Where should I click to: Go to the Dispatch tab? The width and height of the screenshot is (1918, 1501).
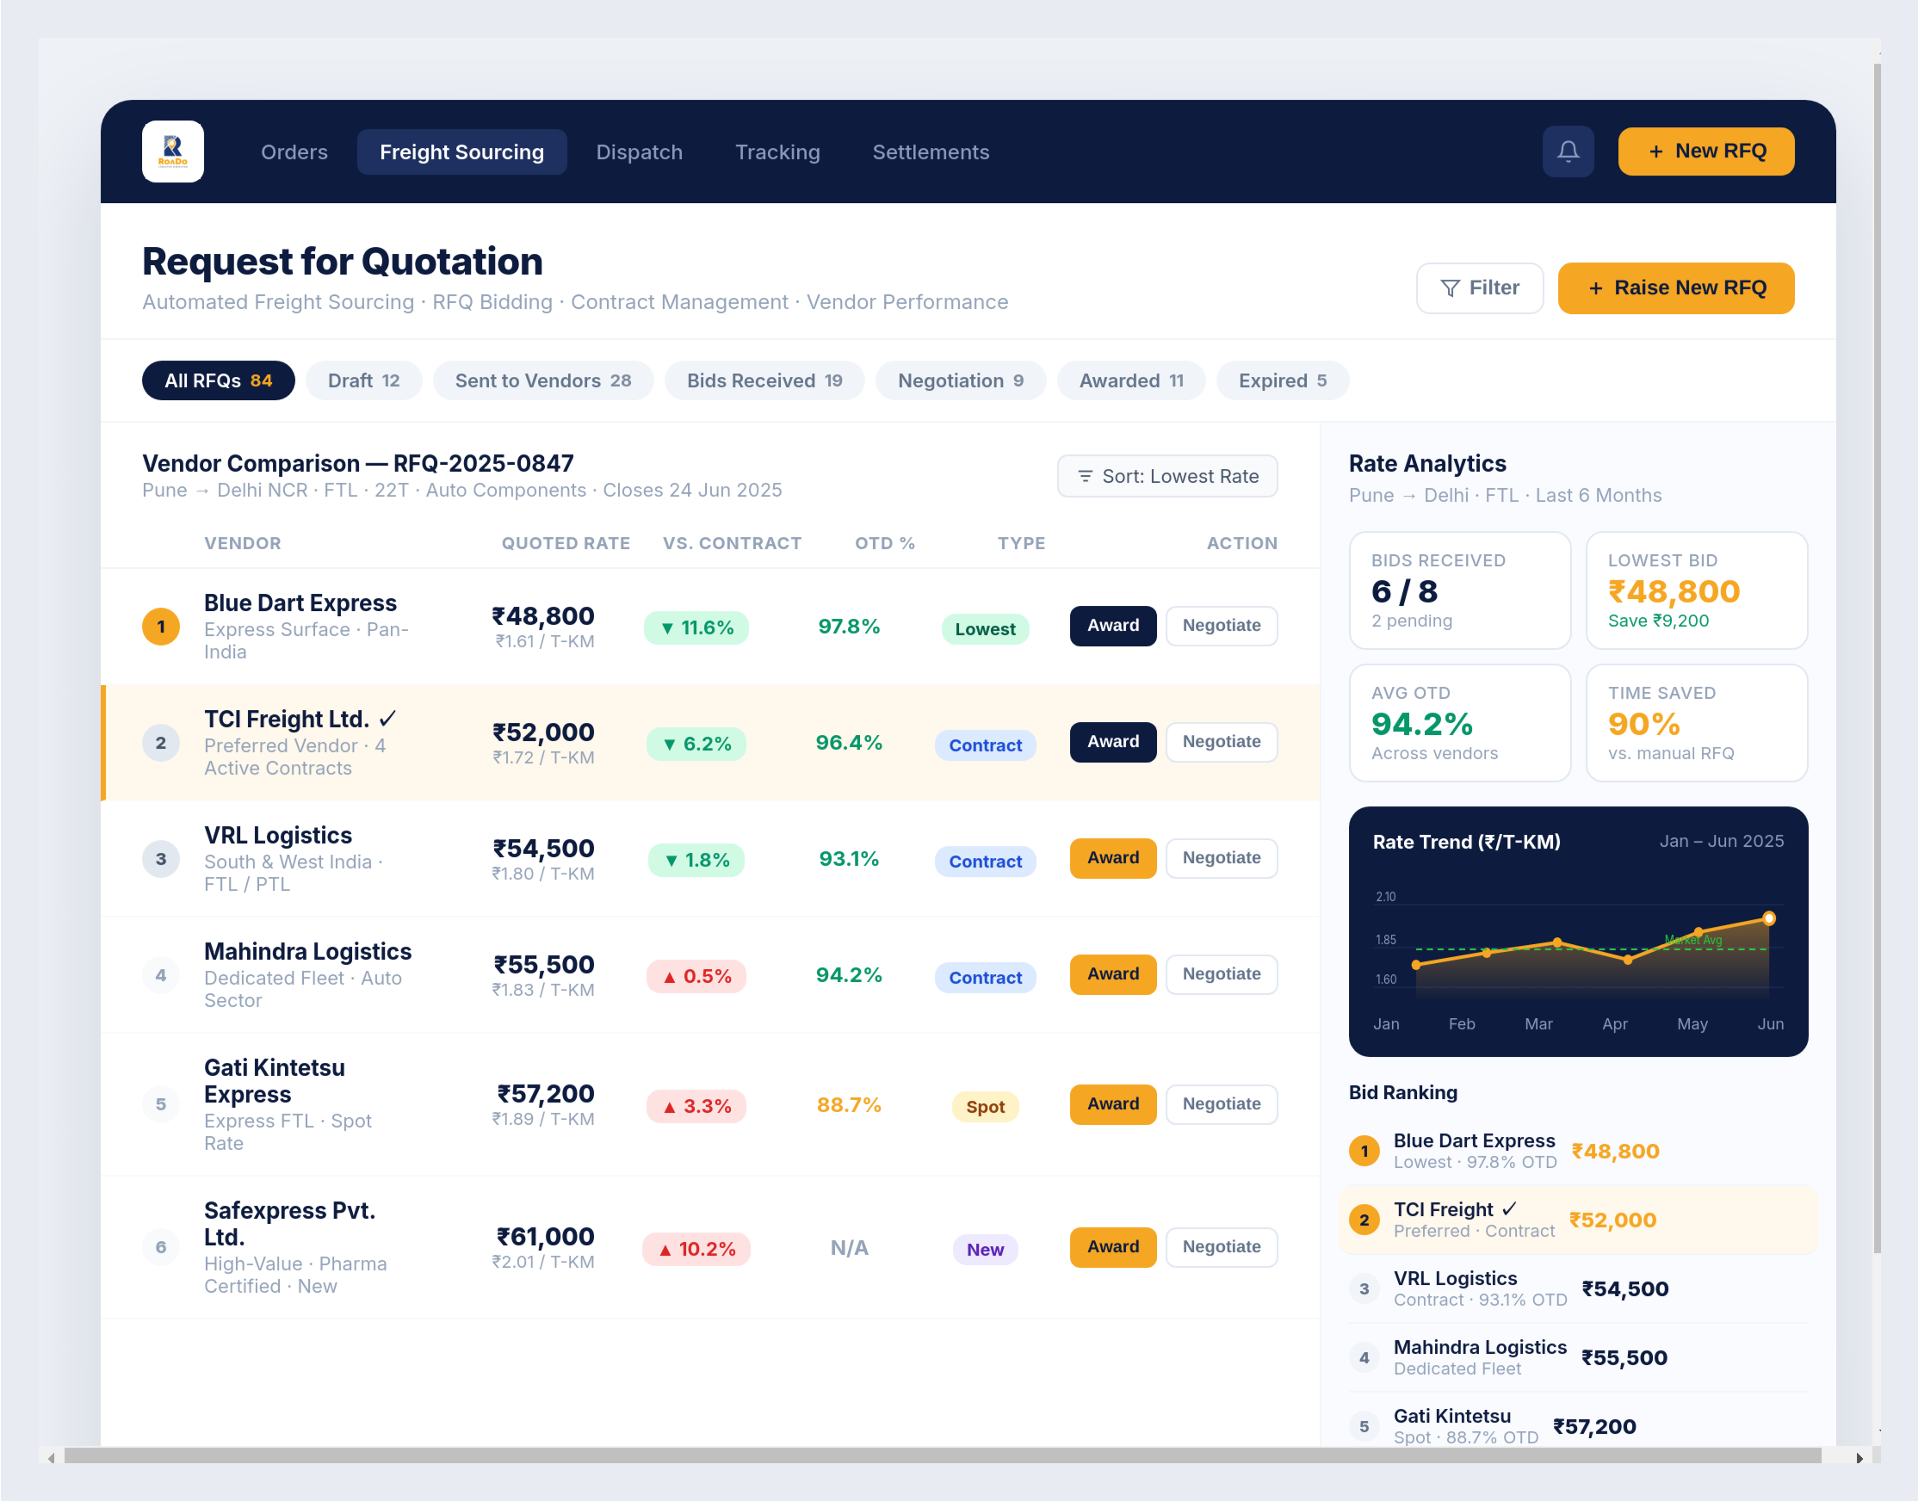point(639,152)
